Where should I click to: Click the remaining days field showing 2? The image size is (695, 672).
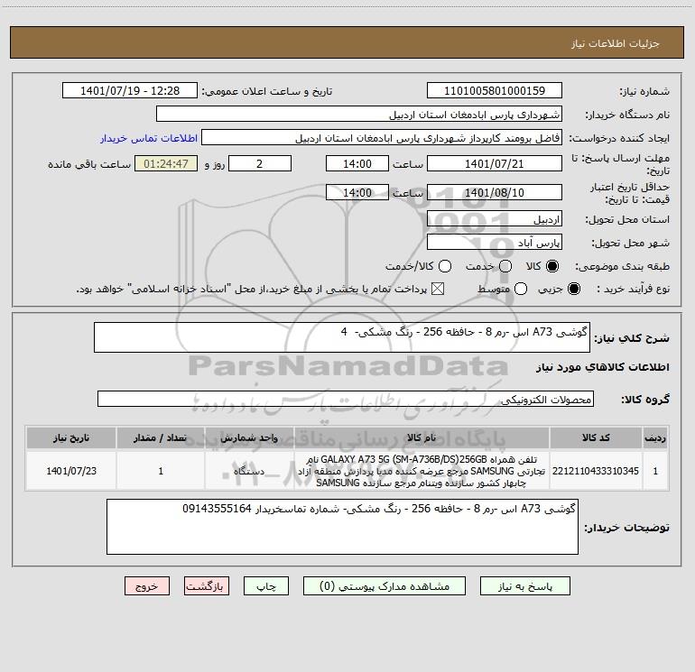(x=260, y=163)
